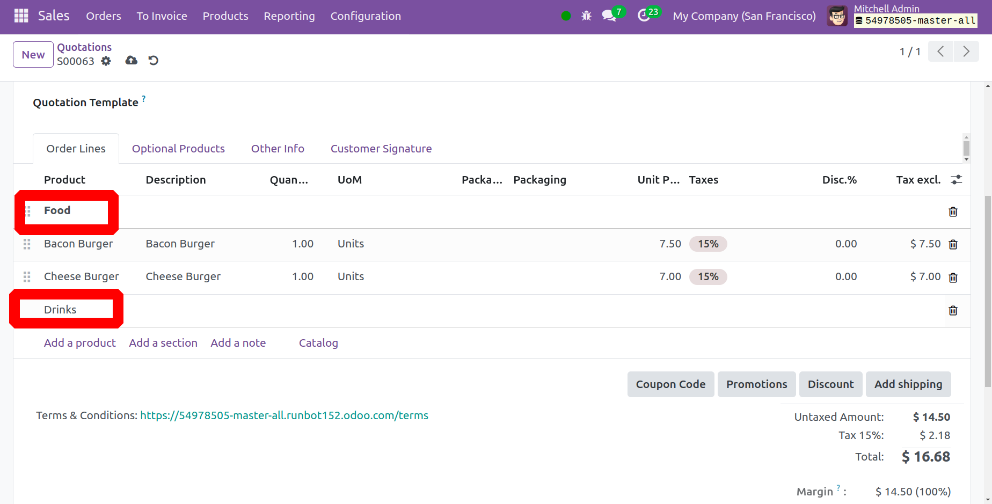Click the Add shipping button
Screen dimensions: 992x504
point(908,384)
